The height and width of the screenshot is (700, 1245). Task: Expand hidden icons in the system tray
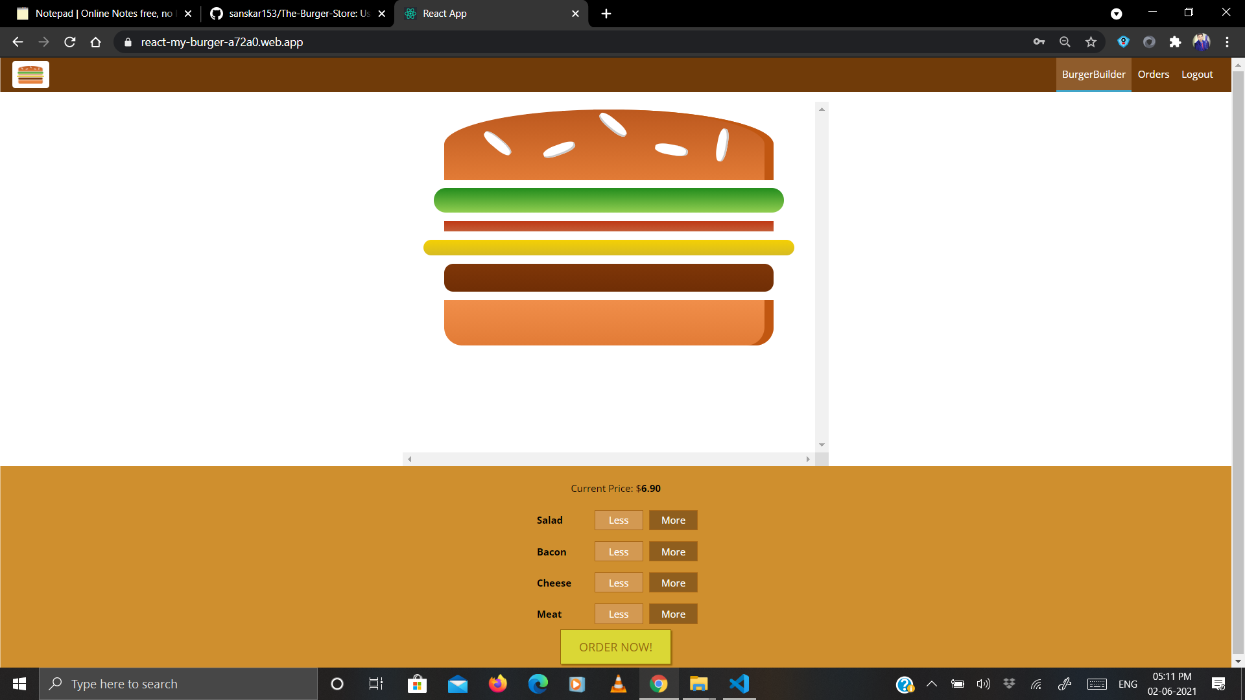tap(931, 683)
